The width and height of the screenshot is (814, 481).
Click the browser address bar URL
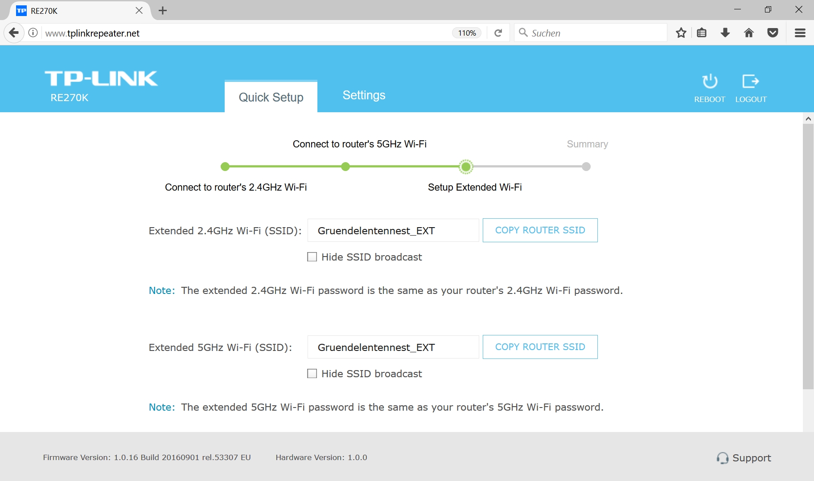(92, 33)
